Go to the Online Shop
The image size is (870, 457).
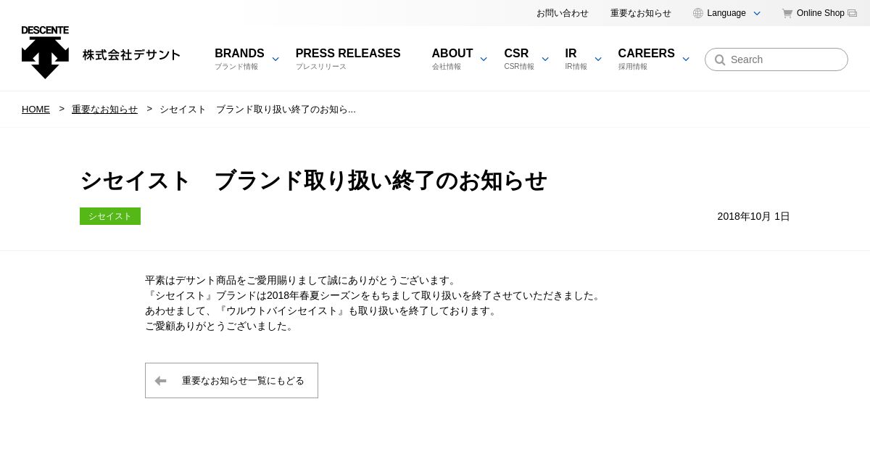pyautogui.click(x=820, y=13)
